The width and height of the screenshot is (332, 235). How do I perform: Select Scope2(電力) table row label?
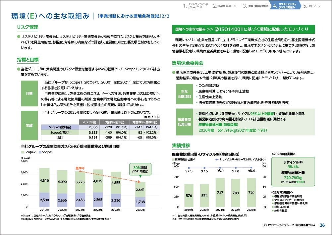pyautogui.click(x=60, y=133)
